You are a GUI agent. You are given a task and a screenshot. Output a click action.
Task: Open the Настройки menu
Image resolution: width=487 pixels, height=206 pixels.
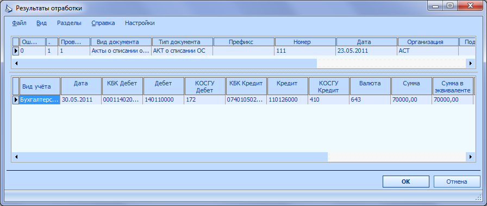point(140,23)
